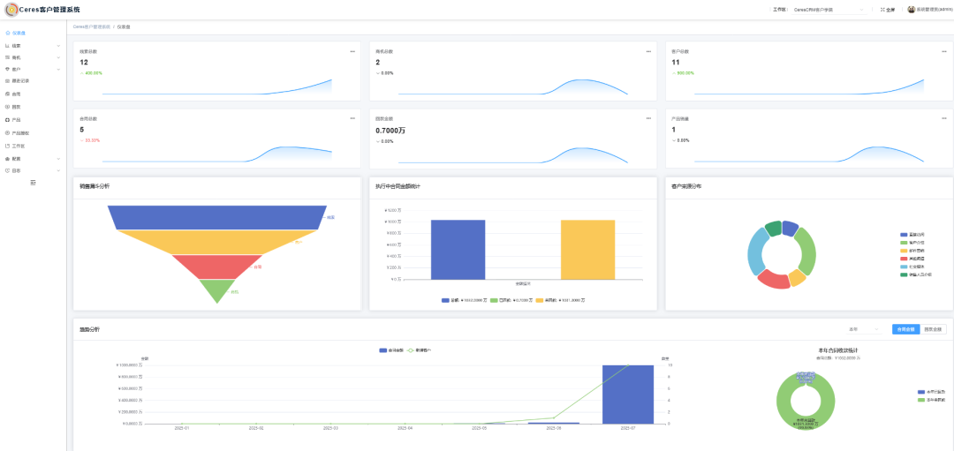Click Ceres客户管理系统 breadcrumb link
The height and width of the screenshot is (451, 954).
[x=92, y=27]
